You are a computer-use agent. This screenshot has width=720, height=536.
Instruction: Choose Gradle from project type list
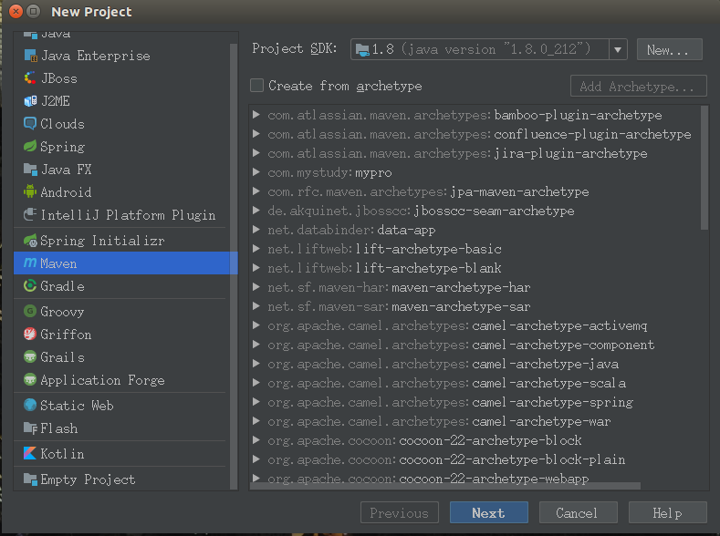click(122, 286)
